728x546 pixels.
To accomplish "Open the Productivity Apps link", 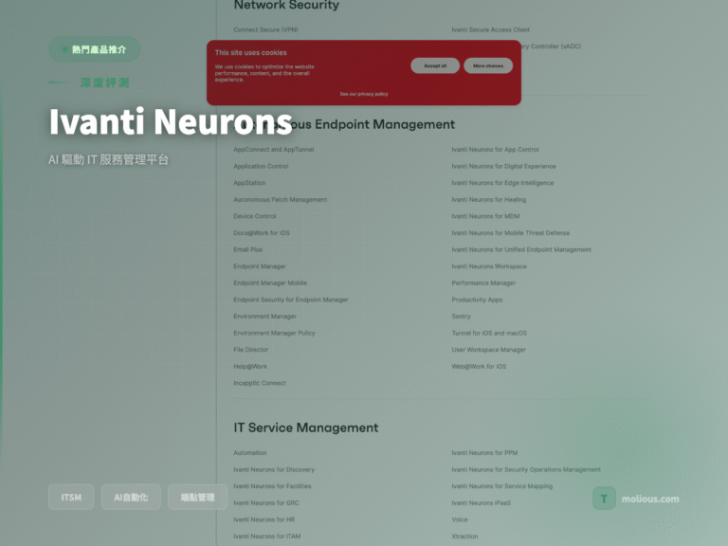I will coord(477,300).
